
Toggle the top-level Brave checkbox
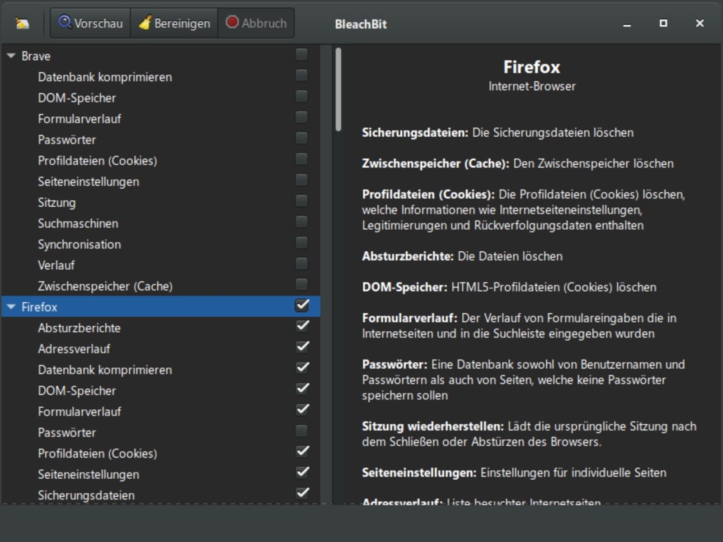click(x=301, y=55)
